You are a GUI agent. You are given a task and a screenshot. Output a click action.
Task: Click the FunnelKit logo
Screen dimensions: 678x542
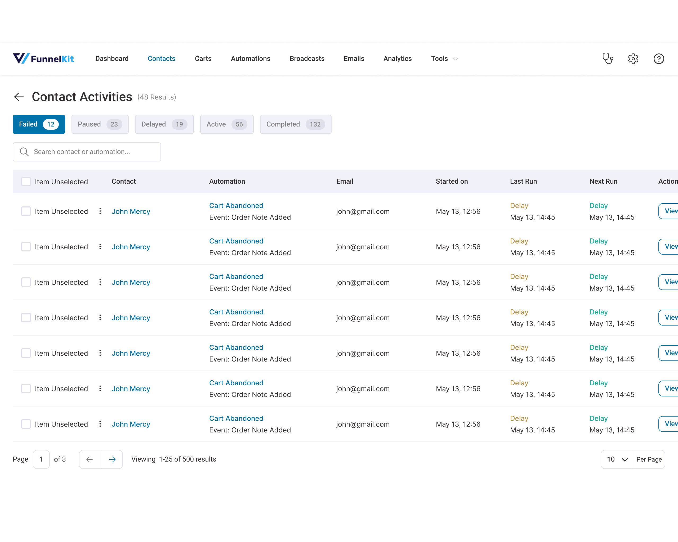pyautogui.click(x=43, y=58)
